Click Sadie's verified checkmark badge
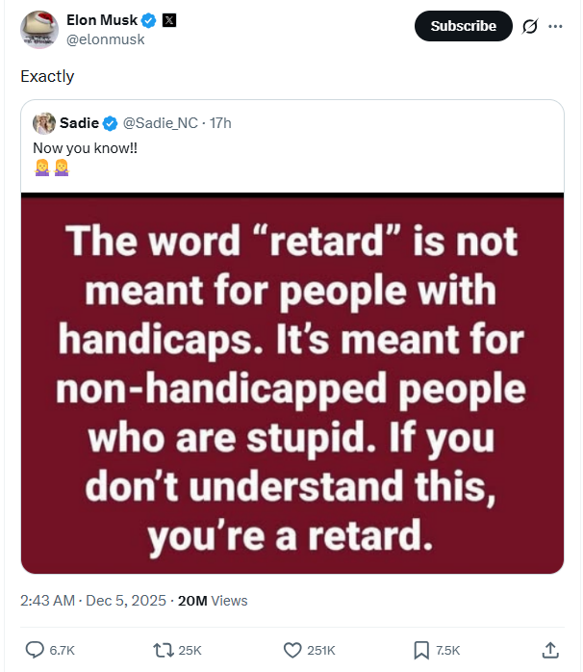Viewport: 583px width, 672px height. [x=110, y=122]
